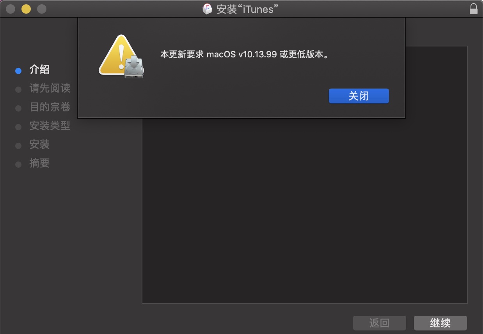Select the 请先阅读 step label
Image resolution: width=483 pixels, height=334 pixels.
tap(50, 88)
